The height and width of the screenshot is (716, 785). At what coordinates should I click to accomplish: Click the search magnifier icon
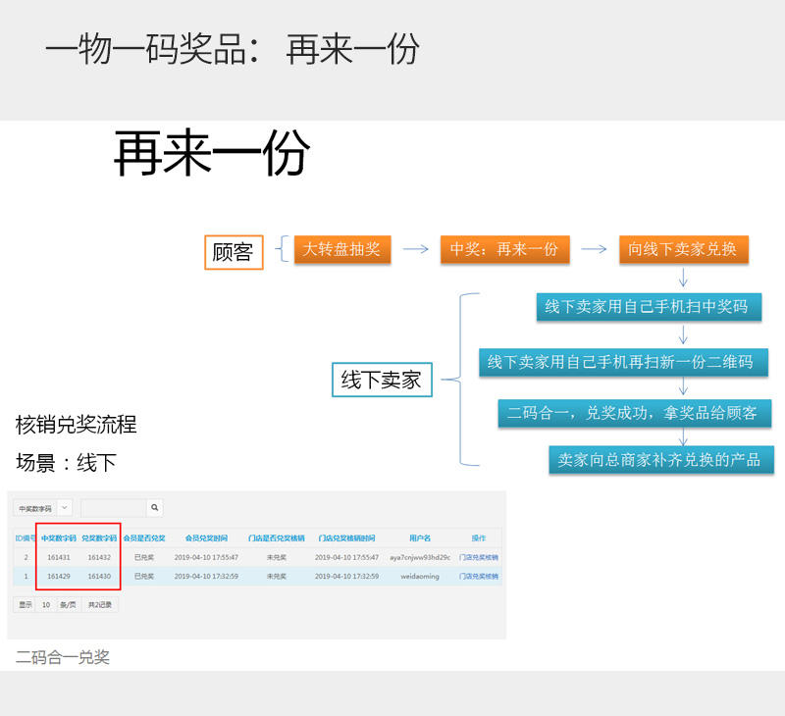pos(154,508)
